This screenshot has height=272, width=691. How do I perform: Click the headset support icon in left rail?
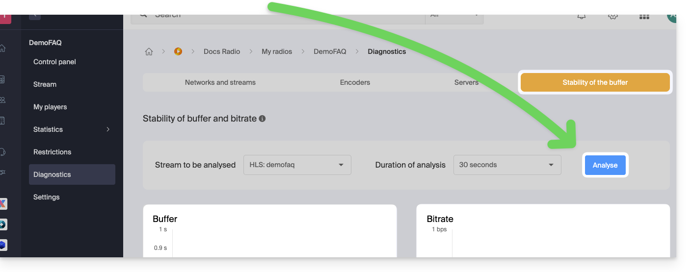tap(3, 152)
